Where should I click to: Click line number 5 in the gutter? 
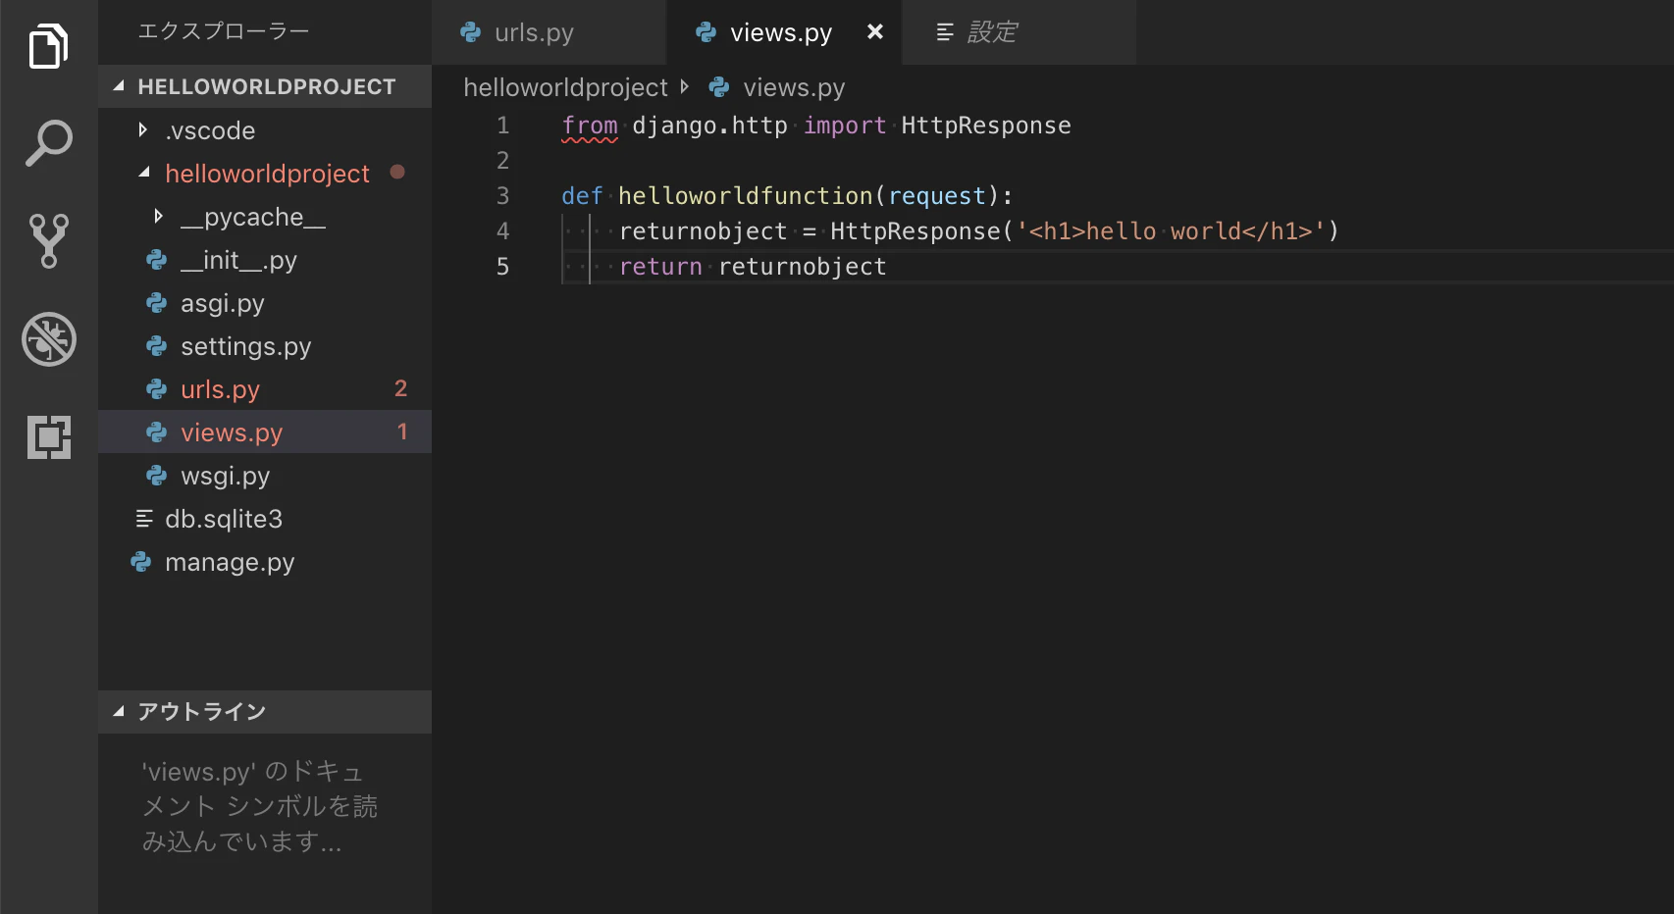click(x=502, y=267)
